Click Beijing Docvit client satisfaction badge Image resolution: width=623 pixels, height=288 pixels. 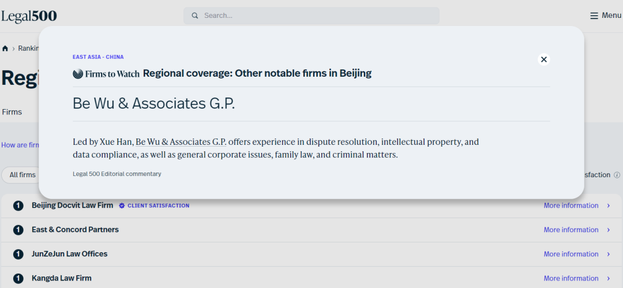(154, 205)
